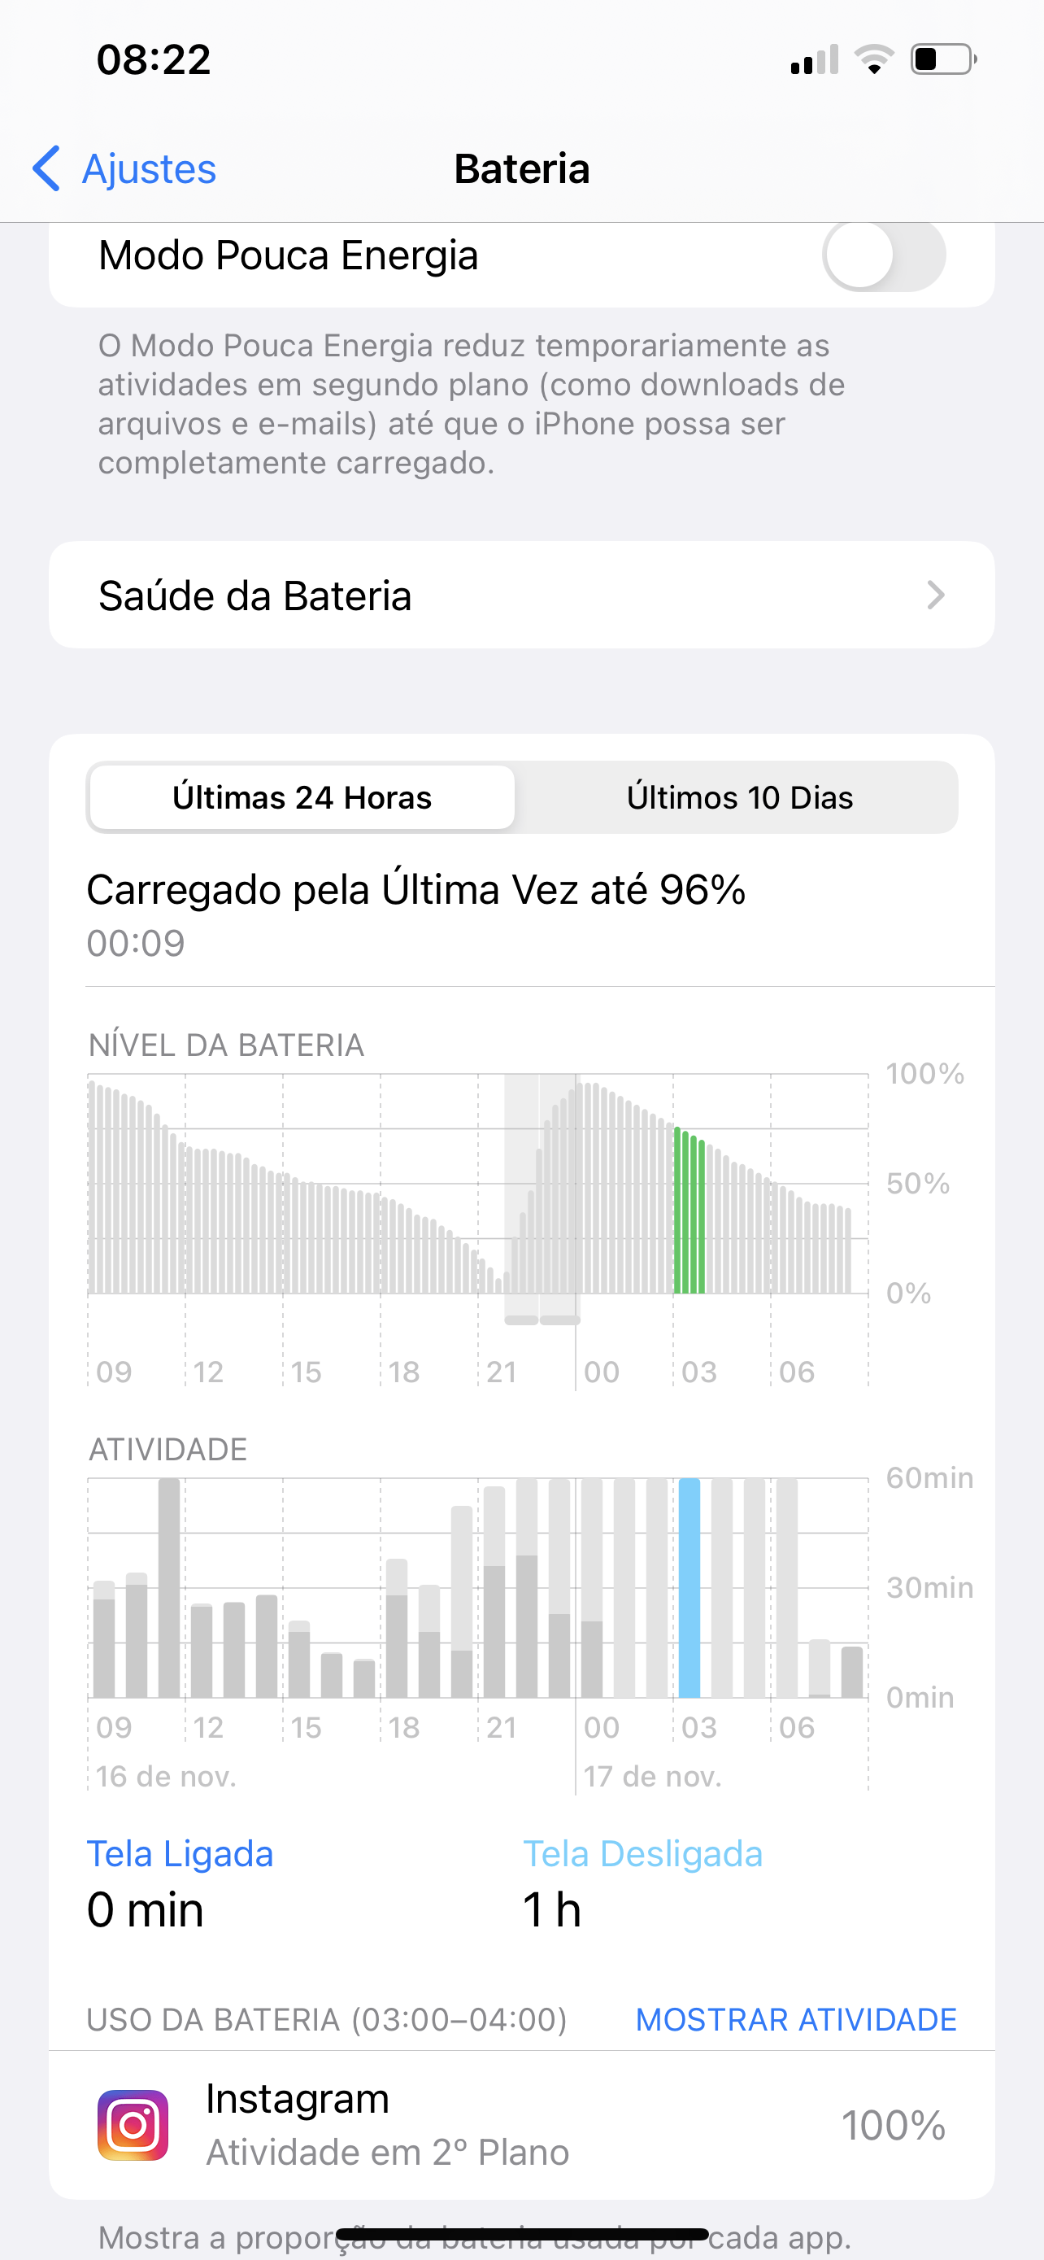Tap the Tela Ligada label
The width and height of the screenshot is (1044, 2260).
(180, 1854)
